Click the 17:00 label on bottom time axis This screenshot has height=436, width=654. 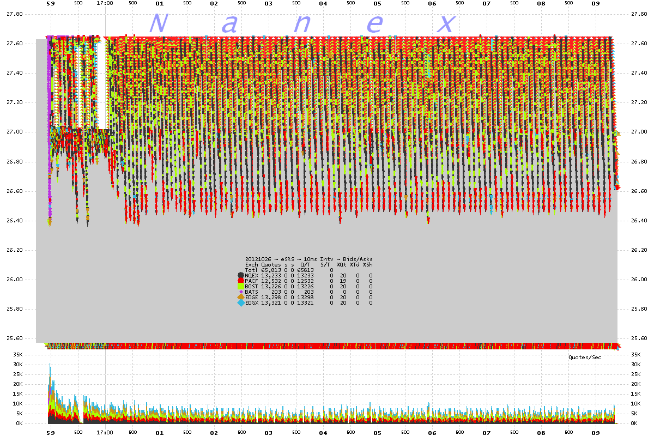coord(105,432)
